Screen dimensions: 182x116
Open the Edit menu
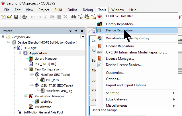click(x=18, y=10)
